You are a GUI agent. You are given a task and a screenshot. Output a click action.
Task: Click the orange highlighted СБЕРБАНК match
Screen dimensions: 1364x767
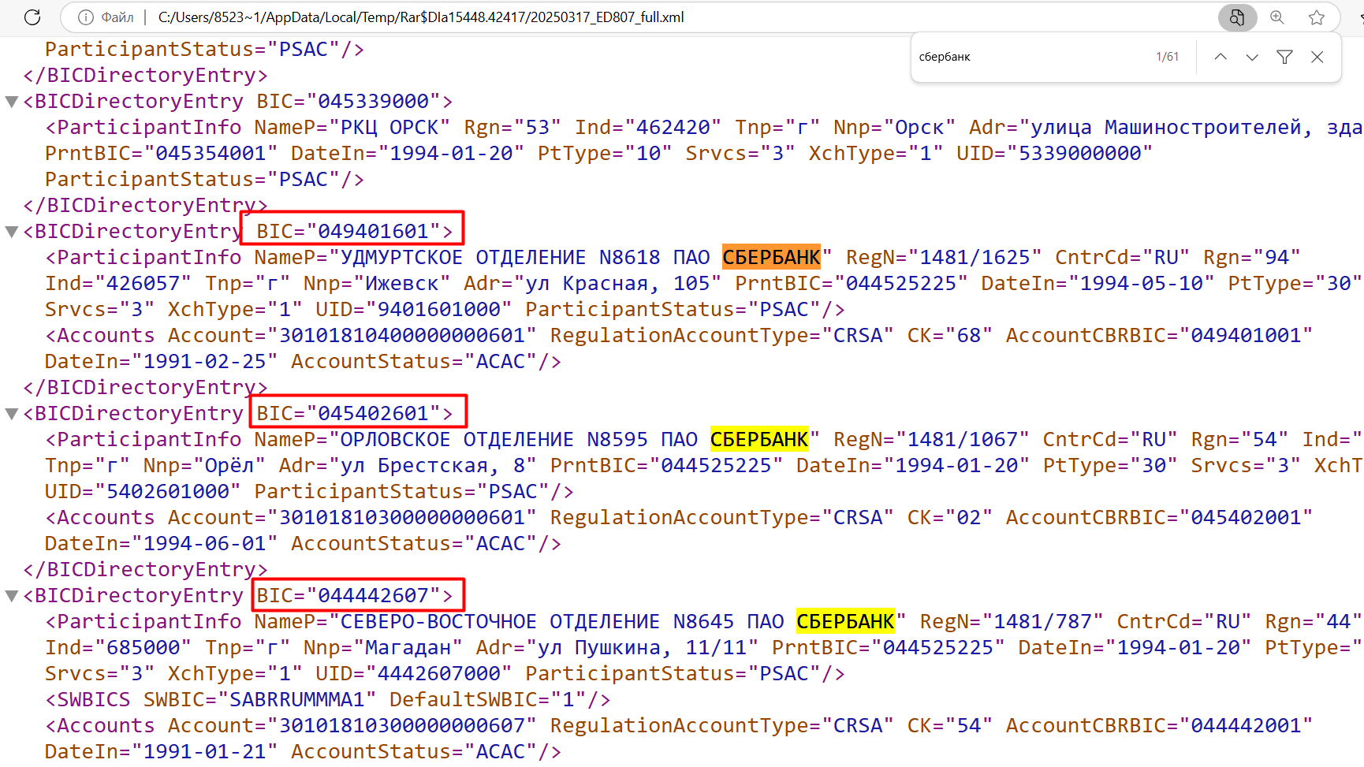pos(770,258)
